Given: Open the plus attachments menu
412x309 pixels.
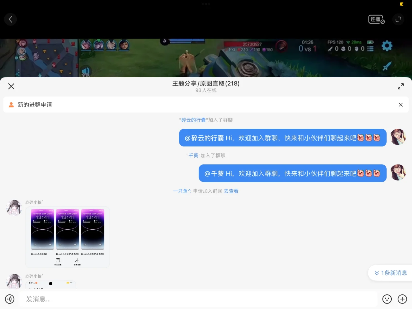Looking at the screenshot, I should 402,299.
